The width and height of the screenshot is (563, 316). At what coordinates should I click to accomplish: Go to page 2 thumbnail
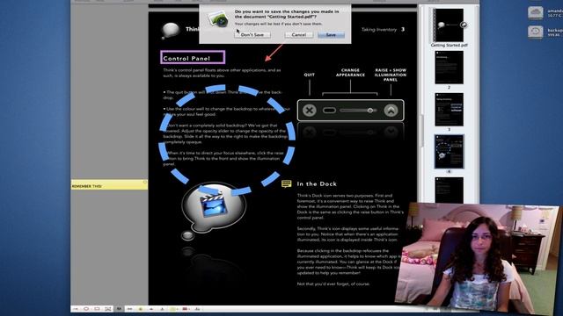(449, 68)
